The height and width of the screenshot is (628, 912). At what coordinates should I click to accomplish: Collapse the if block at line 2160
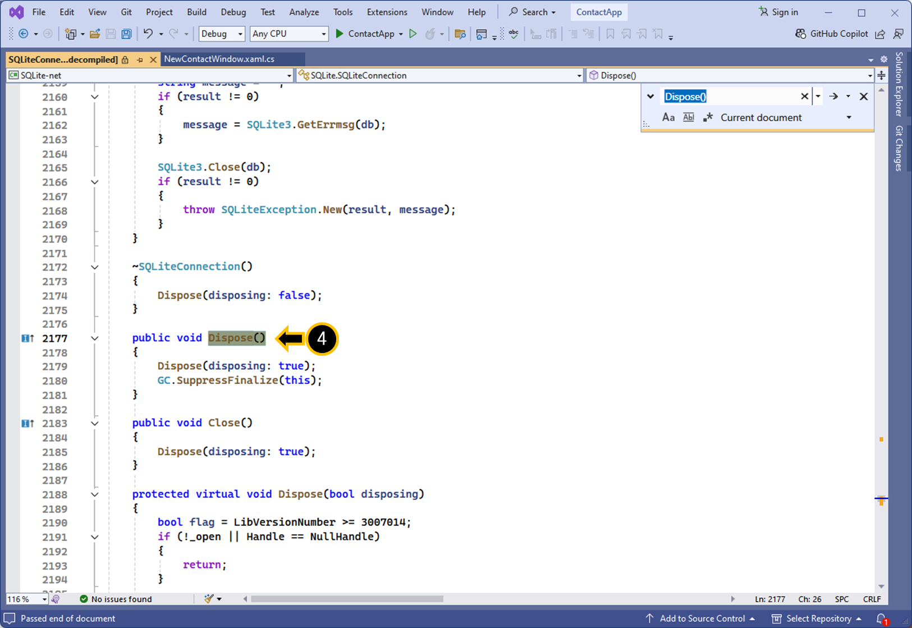95,97
